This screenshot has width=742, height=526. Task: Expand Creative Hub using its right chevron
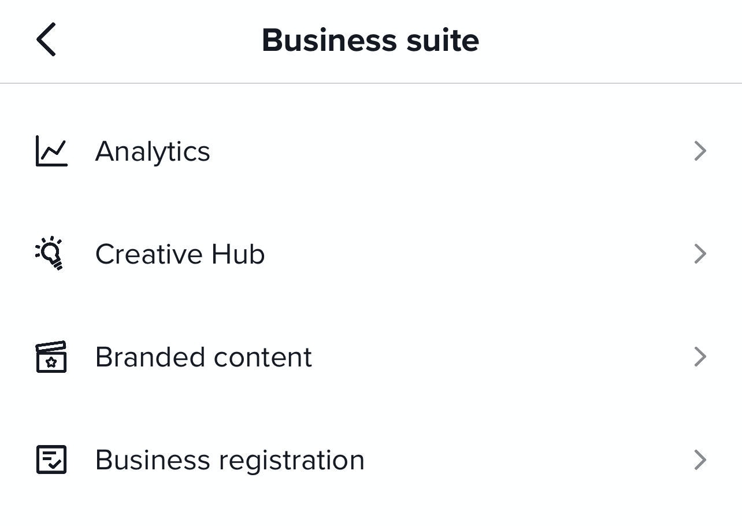pyautogui.click(x=700, y=254)
